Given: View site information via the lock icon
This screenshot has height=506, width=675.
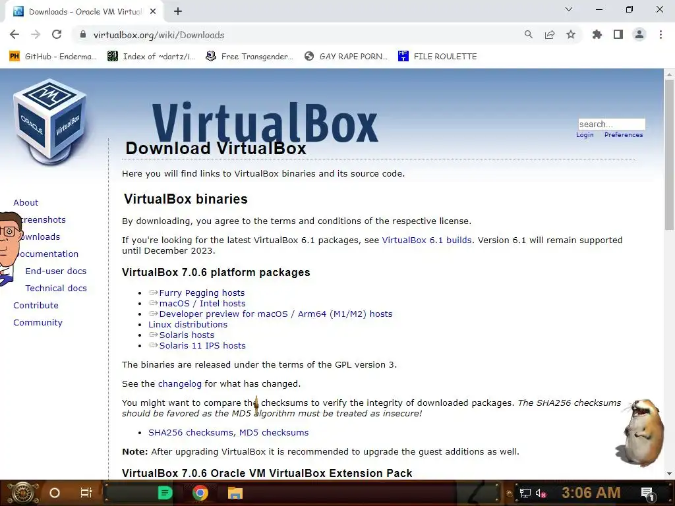Looking at the screenshot, I should pos(83,35).
